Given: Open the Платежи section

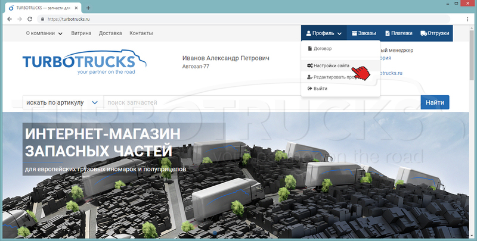Looking at the screenshot, I should tap(399, 33).
